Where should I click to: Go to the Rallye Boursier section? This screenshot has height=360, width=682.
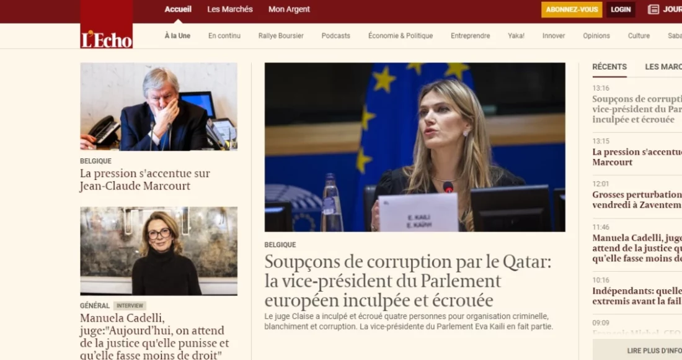coord(281,36)
